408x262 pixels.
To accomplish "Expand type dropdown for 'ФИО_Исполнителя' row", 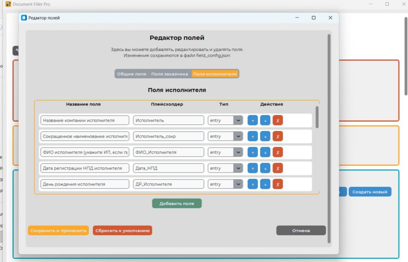I will (238, 152).
